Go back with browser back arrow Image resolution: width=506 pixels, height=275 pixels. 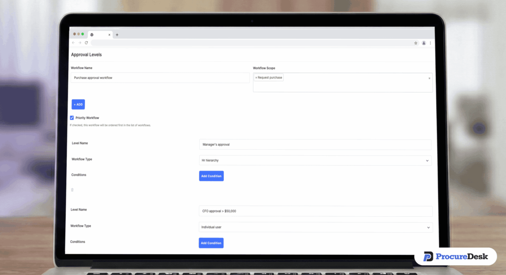pos(74,43)
